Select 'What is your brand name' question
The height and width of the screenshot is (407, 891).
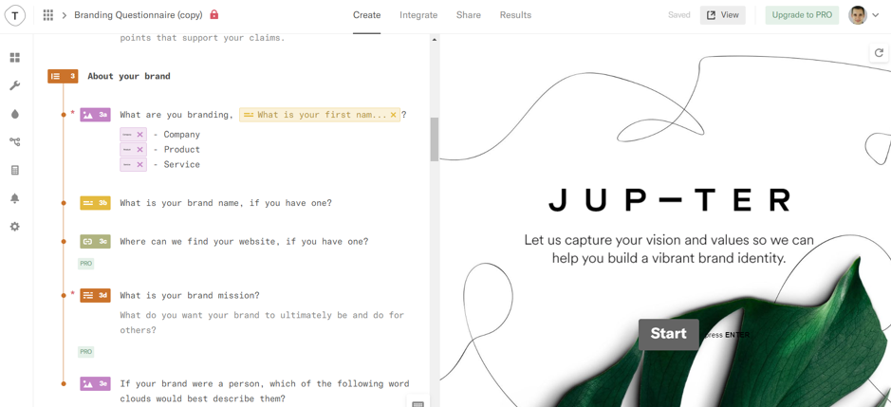(x=226, y=203)
